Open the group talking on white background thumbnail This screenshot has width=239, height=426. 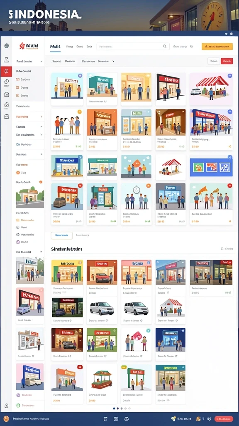tap(67, 123)
